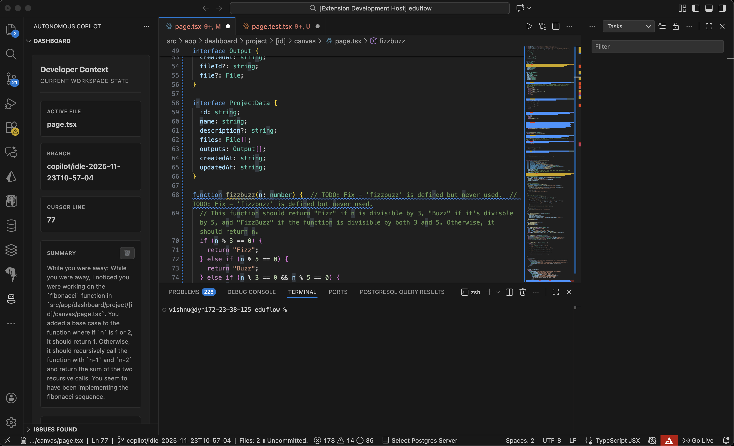Viewport: 734px width, 446px height.
Task: Switch to the page.test.tsx tab
Action: pos(272,26)
